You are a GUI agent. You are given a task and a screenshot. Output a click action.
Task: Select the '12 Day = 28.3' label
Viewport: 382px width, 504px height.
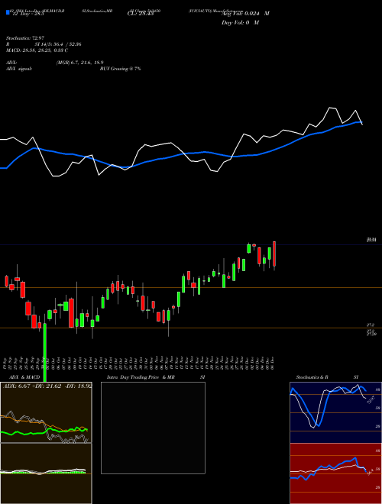(28, 14)
